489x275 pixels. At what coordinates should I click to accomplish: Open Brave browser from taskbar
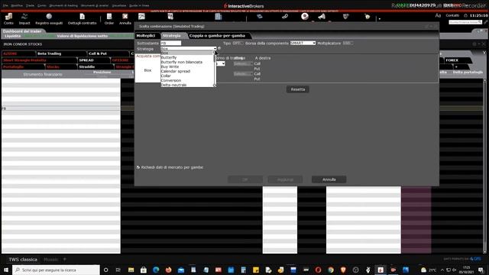(343, 270)
